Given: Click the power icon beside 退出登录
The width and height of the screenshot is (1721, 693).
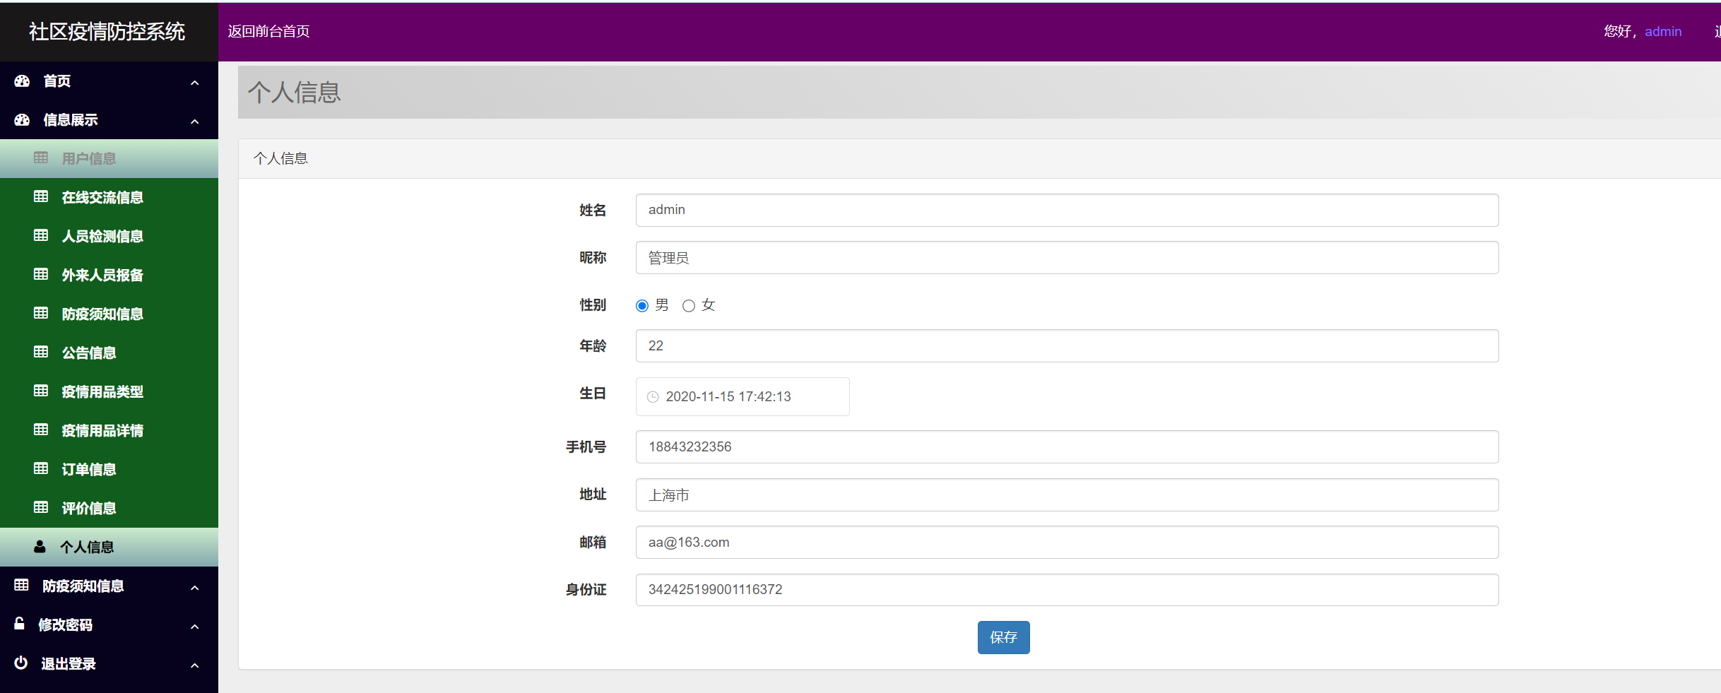Looking at the screenshot, I should click(x=20, y=663).
